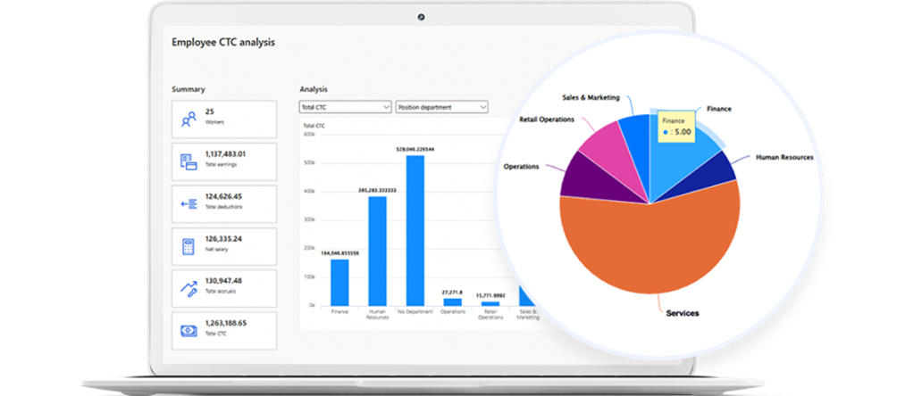The height and width of the screenshot is (396, 905).
Task: Select the 126,335.24 Net salary tile
Action: pyautogui.click(x=223, y=246)
